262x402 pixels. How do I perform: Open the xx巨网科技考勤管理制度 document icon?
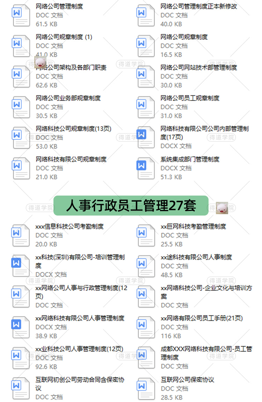pyautogui.click(x=146, y=236)
